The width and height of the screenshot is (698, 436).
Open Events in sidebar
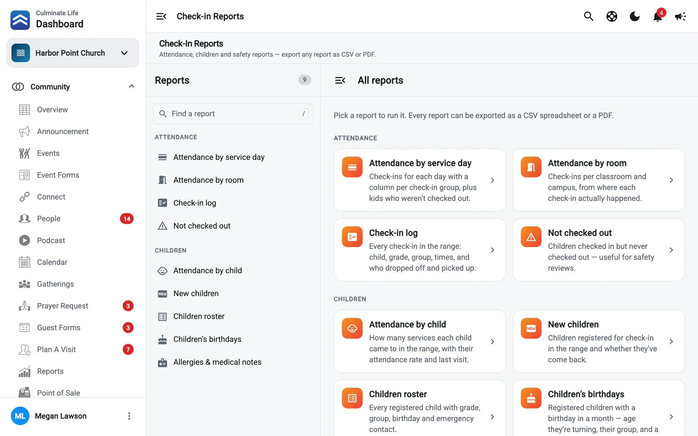click(x=73, y=153)
